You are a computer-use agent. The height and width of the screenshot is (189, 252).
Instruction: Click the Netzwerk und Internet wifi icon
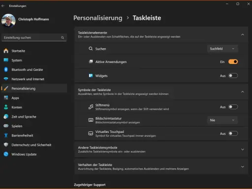pyautogui.click(x=6, y=79)
